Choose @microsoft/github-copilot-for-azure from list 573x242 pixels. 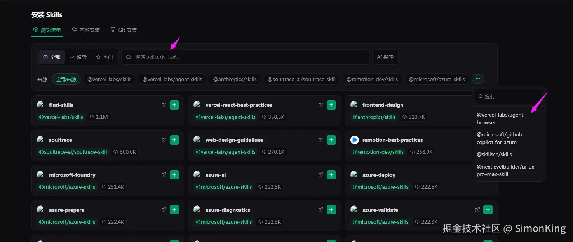pyautogui.click(x=509, y=138)
